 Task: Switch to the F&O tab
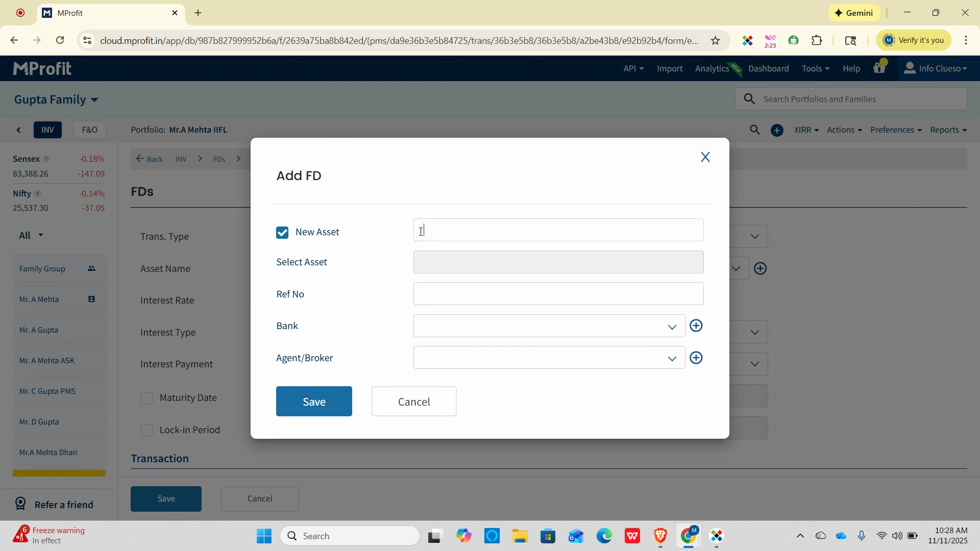click(x=89, y=130)
